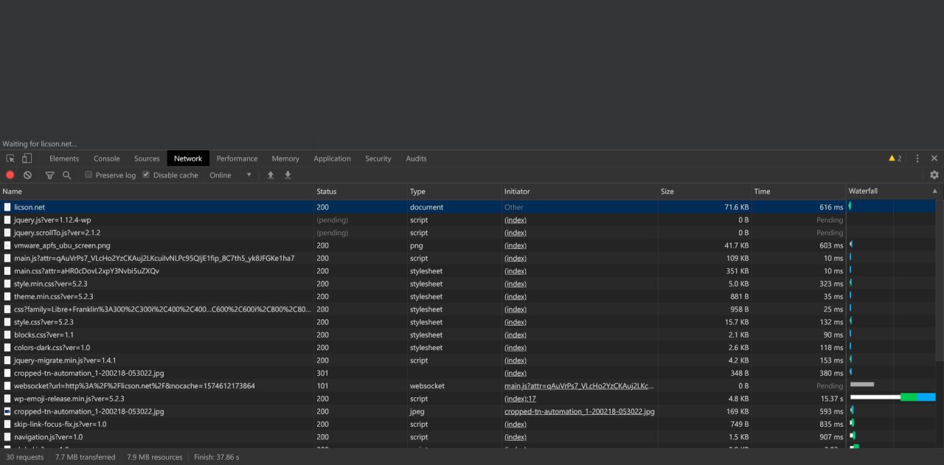Sort by Initiator column header
This screenshot has width=944, height=465.
pos(580,192)
